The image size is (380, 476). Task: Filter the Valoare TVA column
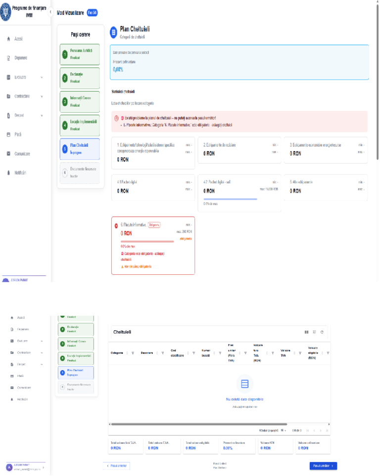(300, 353)
